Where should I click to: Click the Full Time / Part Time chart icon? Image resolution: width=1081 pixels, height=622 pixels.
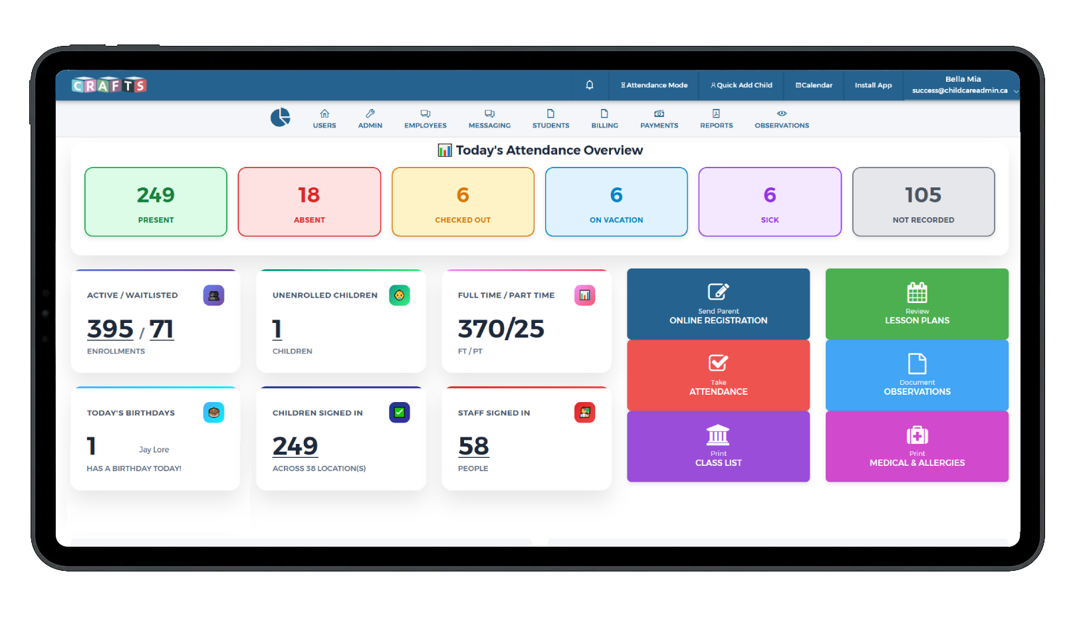tap(584, 296)
